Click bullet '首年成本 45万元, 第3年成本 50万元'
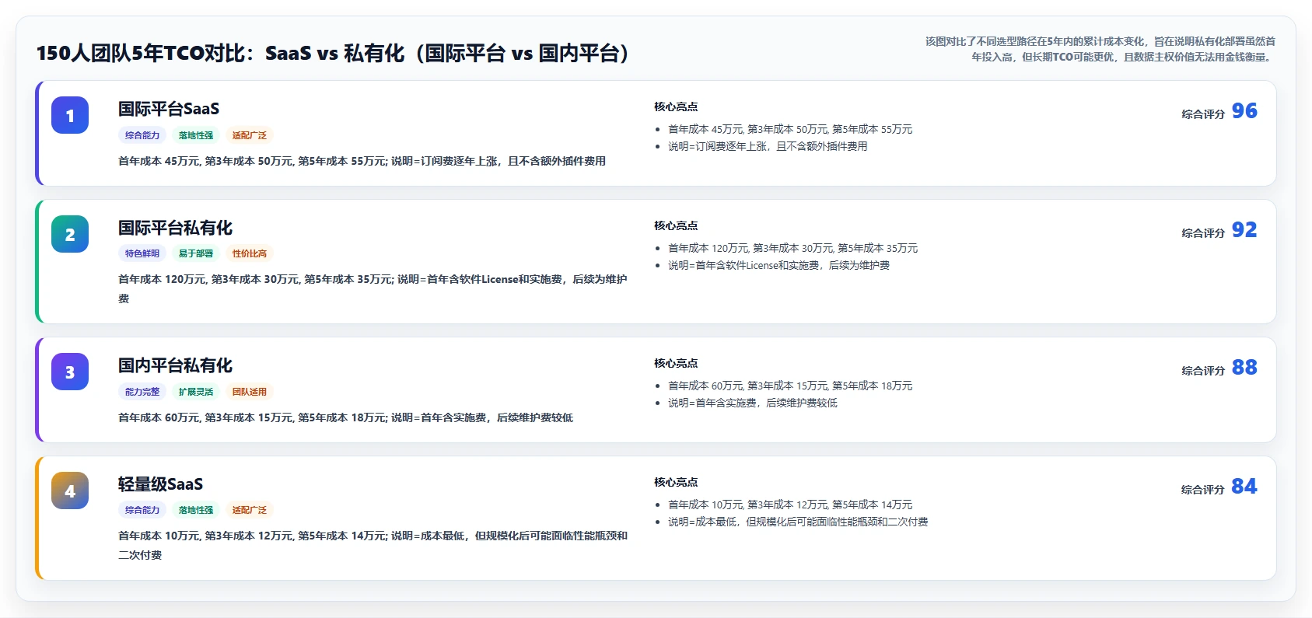Screen dimensions: 1312x618 point(790,129)
